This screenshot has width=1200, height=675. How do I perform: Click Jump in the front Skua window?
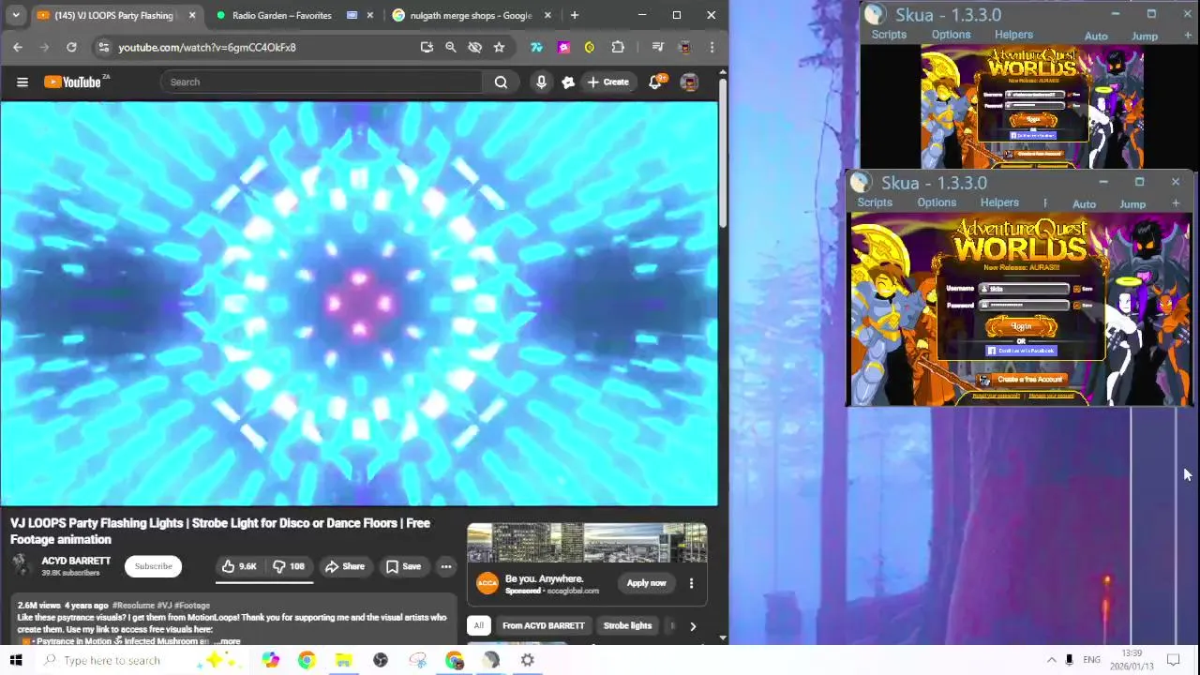(1132, 204)
